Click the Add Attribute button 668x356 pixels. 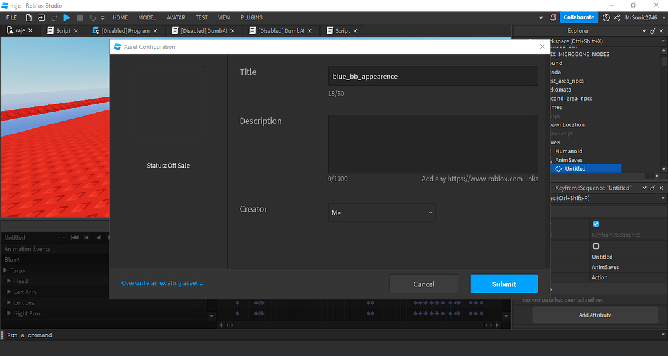(595, 315)
